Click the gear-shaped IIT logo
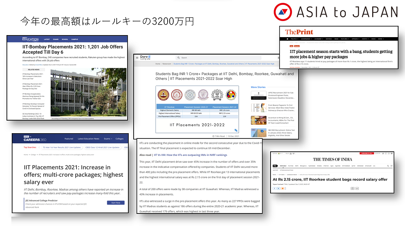The height and width of the screenshot is (226, 405). point(217,95)
